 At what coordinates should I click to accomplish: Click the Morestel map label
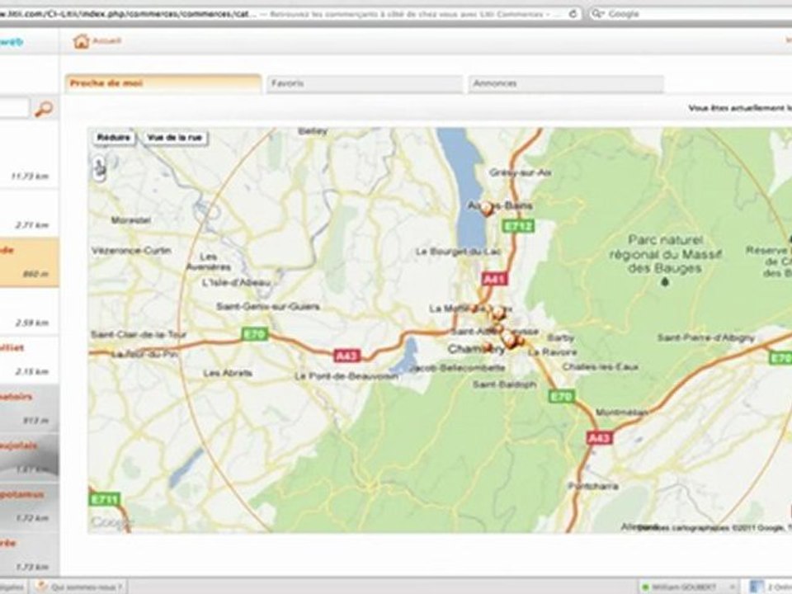[130, 220]
